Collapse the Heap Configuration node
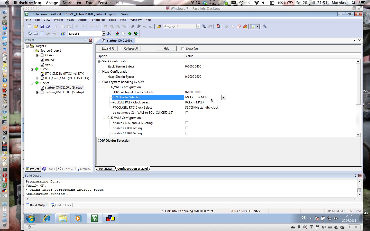The width and height of the screenshot is (370, 231). click(x=99, y=72)
